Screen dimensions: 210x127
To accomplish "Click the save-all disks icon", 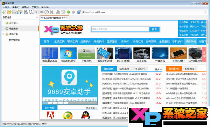I will tap(19, 12).
